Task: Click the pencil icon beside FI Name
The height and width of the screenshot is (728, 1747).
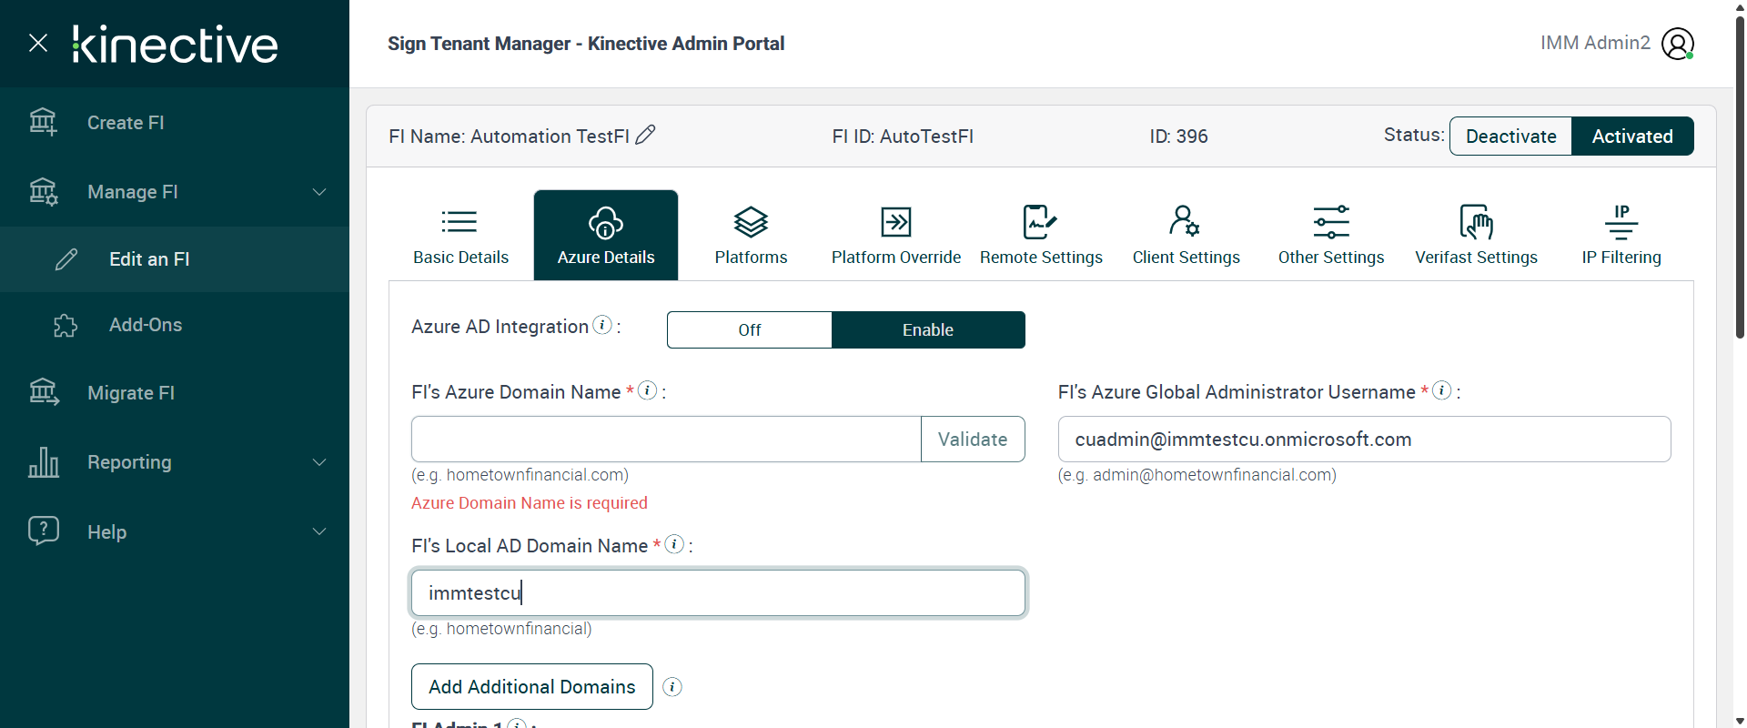Action: pos(645,136)
